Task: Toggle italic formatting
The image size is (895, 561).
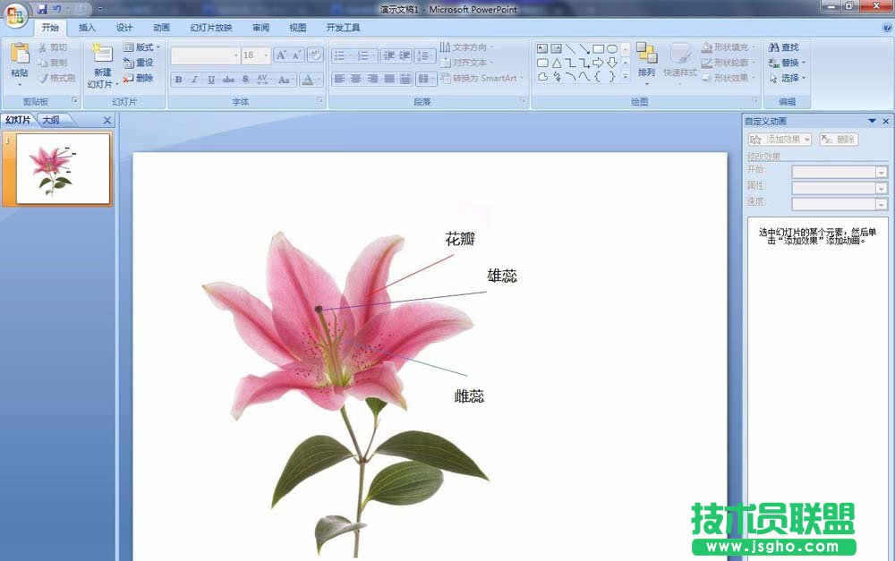Action: coord(194,79)
